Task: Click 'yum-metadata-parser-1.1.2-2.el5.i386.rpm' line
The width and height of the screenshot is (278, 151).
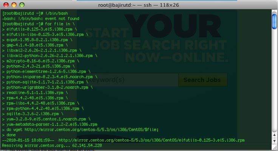Action: (x=49, y=124)
